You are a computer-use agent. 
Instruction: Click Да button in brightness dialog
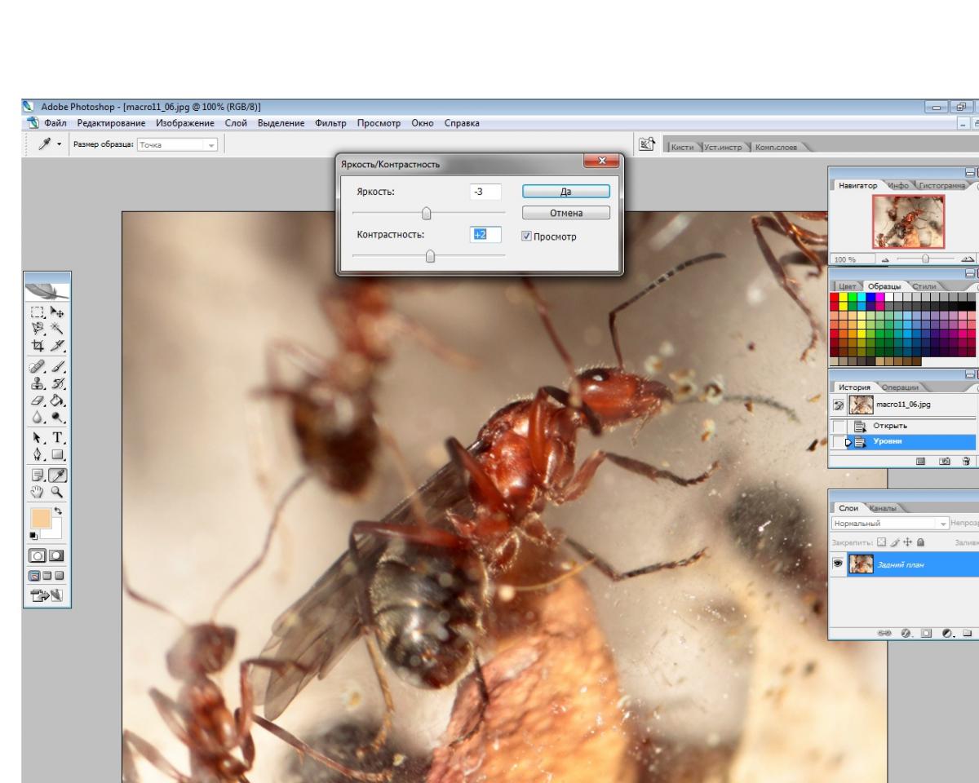click(x=565, y=191)
